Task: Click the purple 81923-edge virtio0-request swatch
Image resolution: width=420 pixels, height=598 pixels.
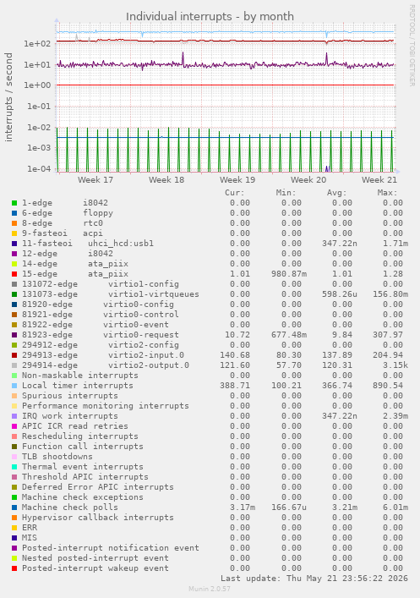Action: click(14, 335)
